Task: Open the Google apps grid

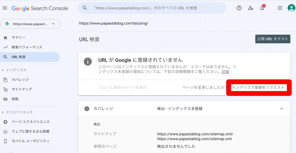Action: click(280, 8)
